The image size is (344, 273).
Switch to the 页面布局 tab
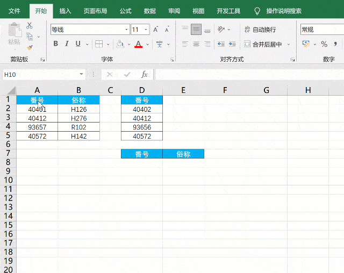pos(95,11)
